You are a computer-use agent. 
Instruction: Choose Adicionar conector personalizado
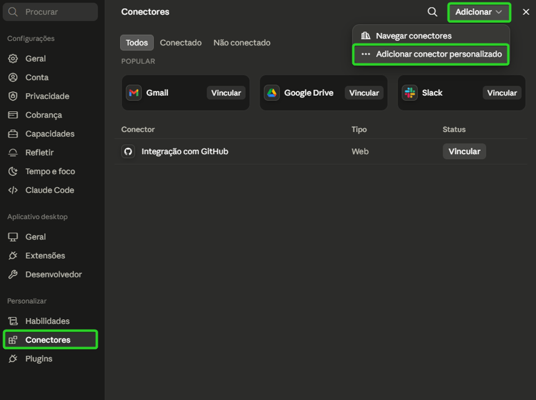pos(431,54)
